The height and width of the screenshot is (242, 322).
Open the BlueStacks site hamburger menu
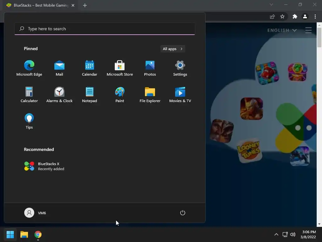308,30
